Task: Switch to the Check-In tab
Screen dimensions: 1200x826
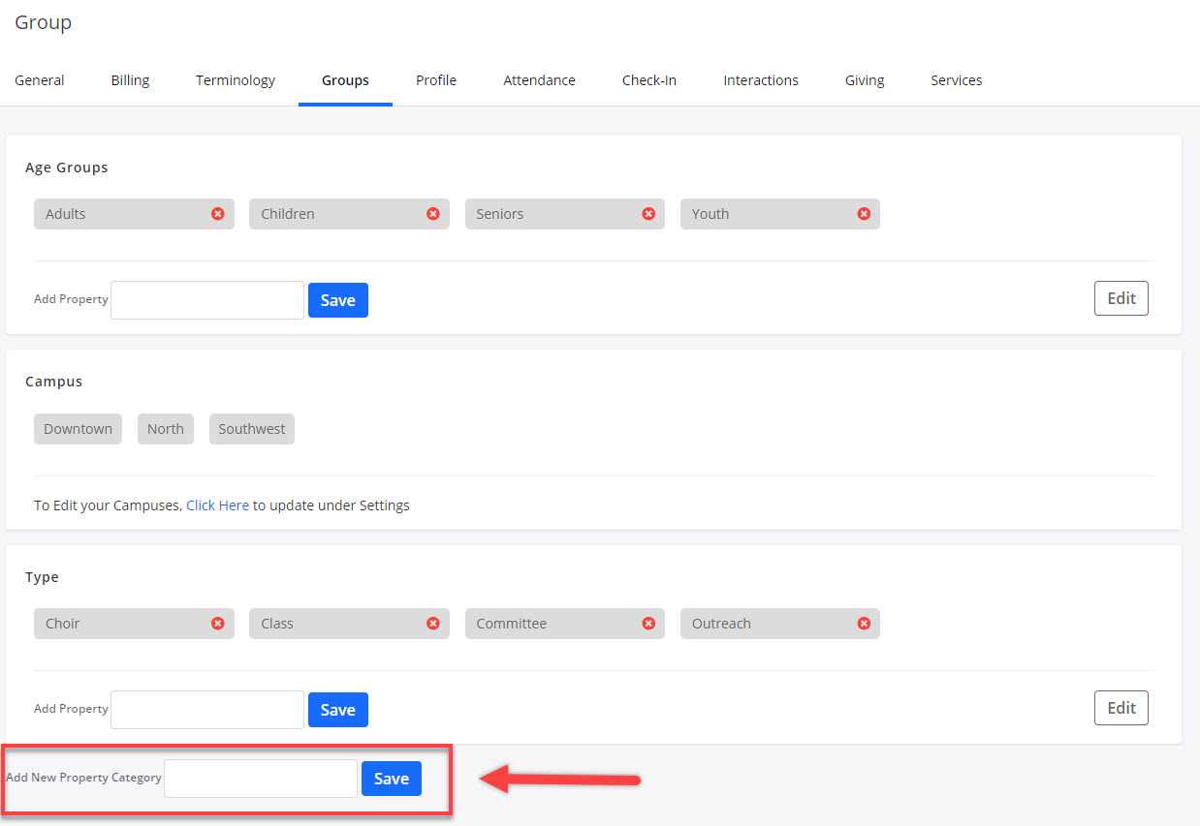Action: click(x=649, y=80)
